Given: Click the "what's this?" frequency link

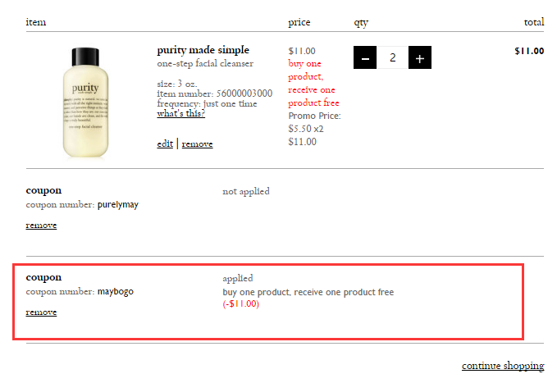Looking at the screenshot, I should (x=180, y=114).
